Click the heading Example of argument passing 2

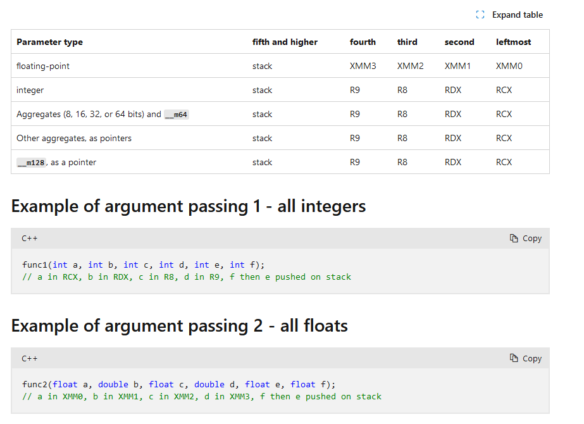[x=180, y=326]
